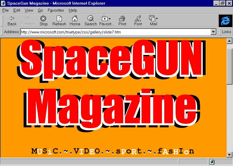233x166 pixels.
Task: Open the View menu
Action: pos(29,10)
